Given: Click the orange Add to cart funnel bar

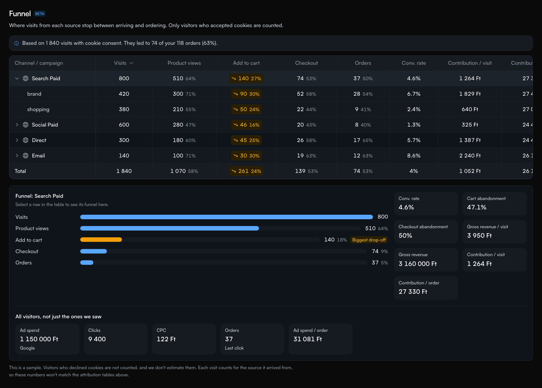Looking at the screenshot, I should pos(101,240).
